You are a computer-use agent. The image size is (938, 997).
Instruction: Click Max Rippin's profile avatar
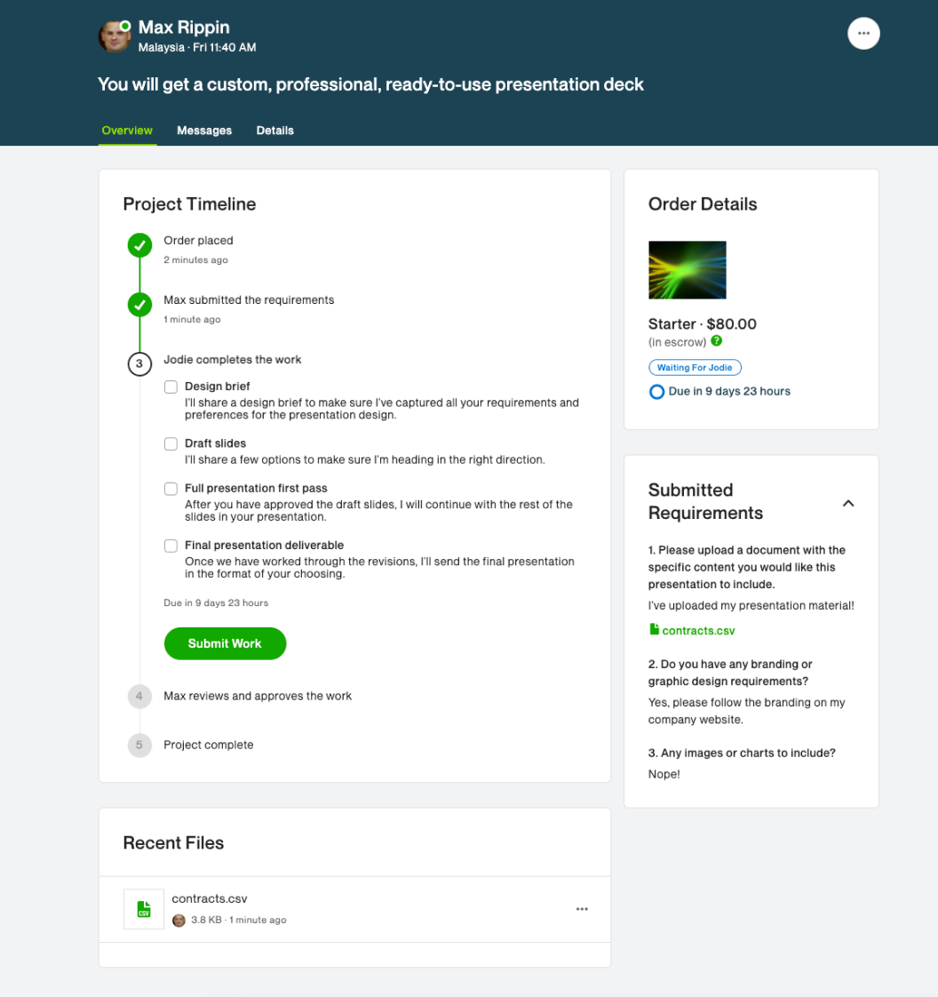tap(115, 36)
